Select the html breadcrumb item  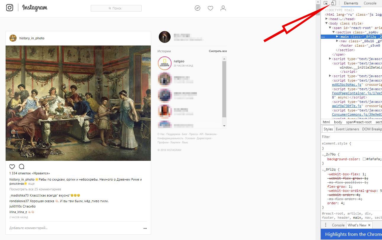click(326, 122)
